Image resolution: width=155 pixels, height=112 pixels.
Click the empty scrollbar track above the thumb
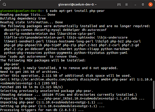click(x=154, y=45)
